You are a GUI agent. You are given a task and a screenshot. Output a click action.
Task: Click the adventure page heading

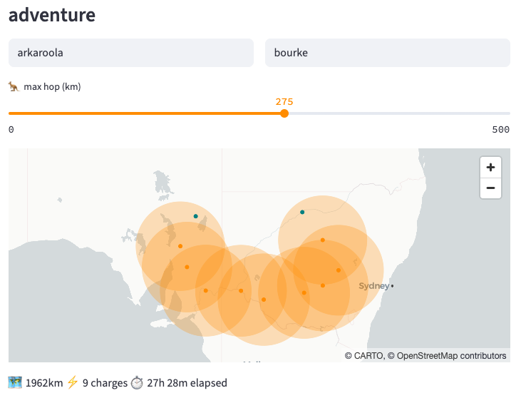click(x=52, y=15)
